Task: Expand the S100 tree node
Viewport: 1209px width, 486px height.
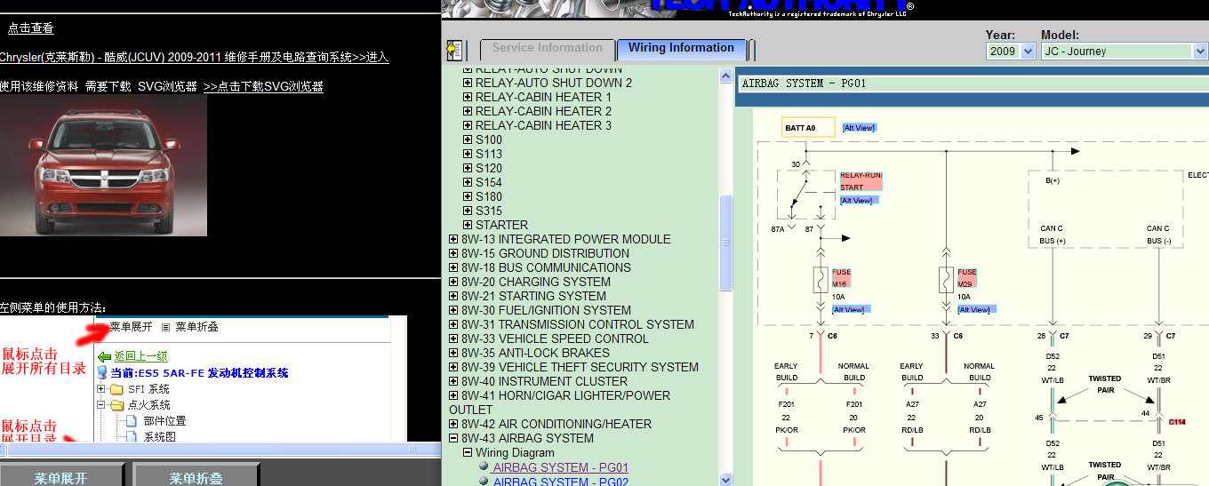Action: pyautogui.click(x=468, y=139)
